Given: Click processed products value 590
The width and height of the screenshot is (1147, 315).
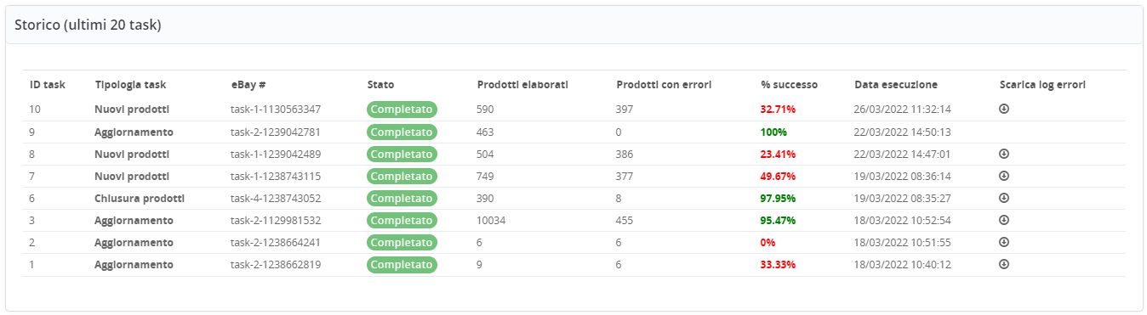Looking at the screenshot, I should [486, 110].
